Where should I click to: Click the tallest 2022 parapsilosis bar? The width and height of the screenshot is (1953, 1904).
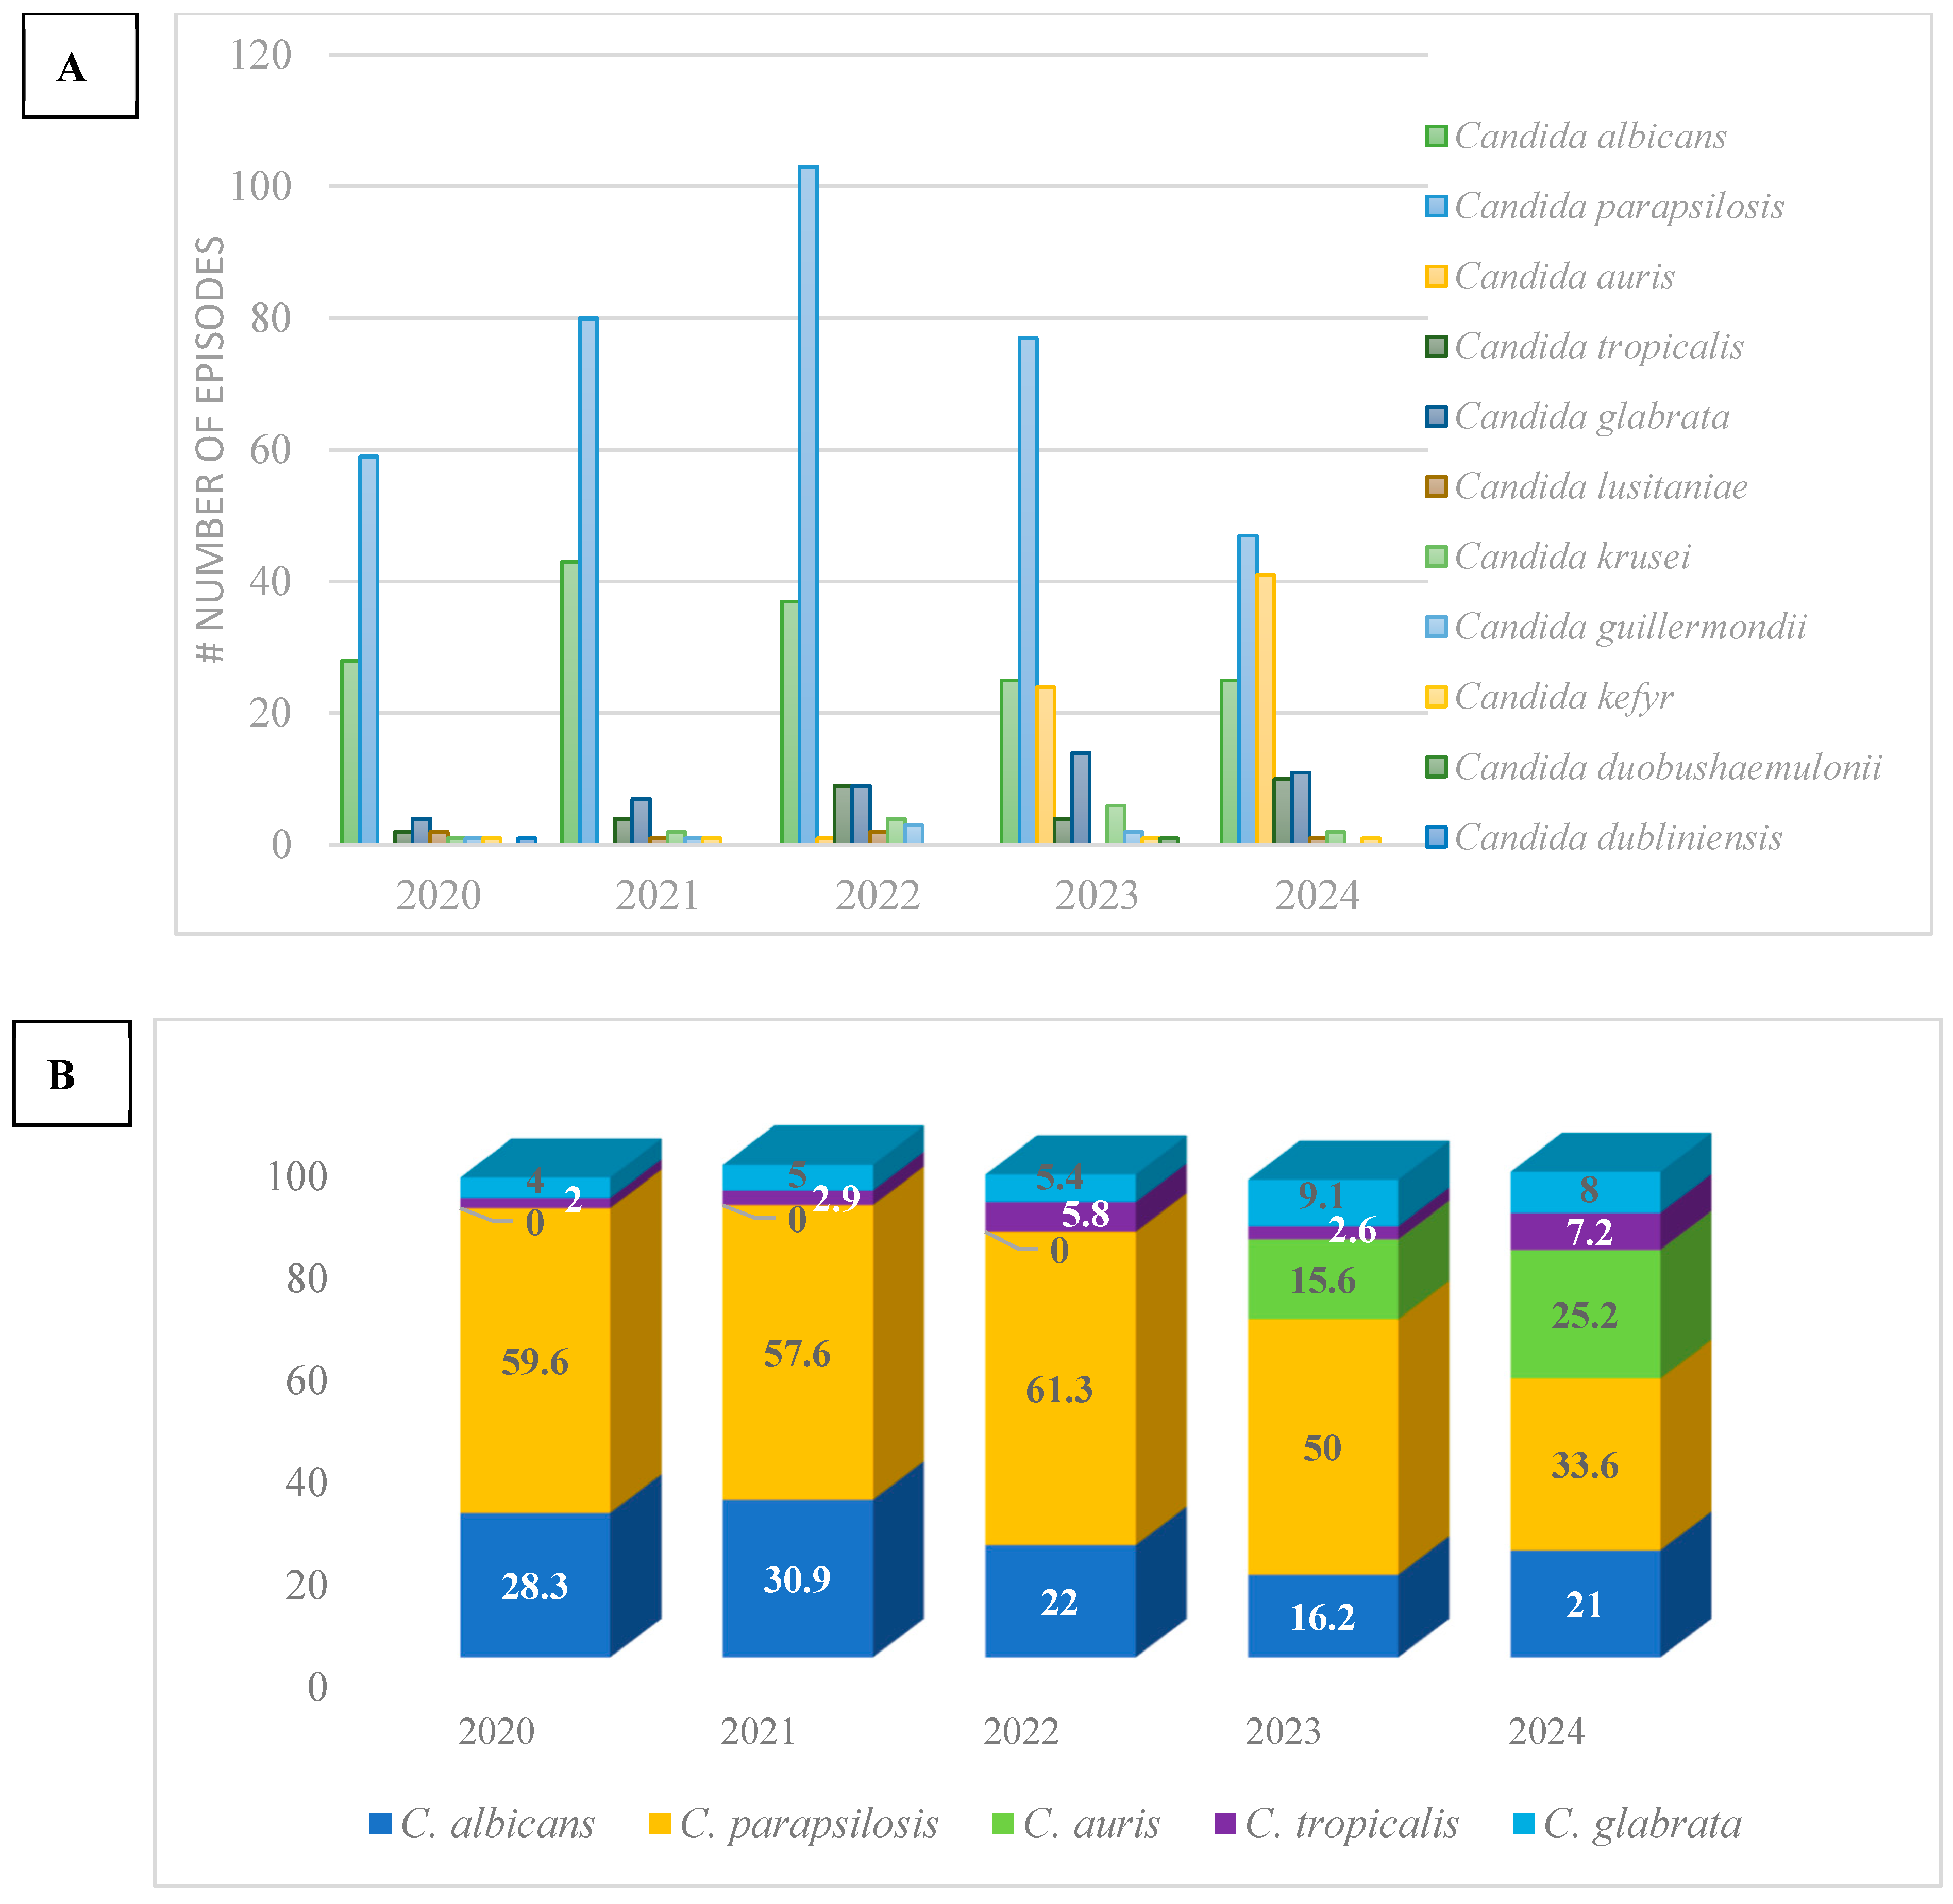coord(807,505)
